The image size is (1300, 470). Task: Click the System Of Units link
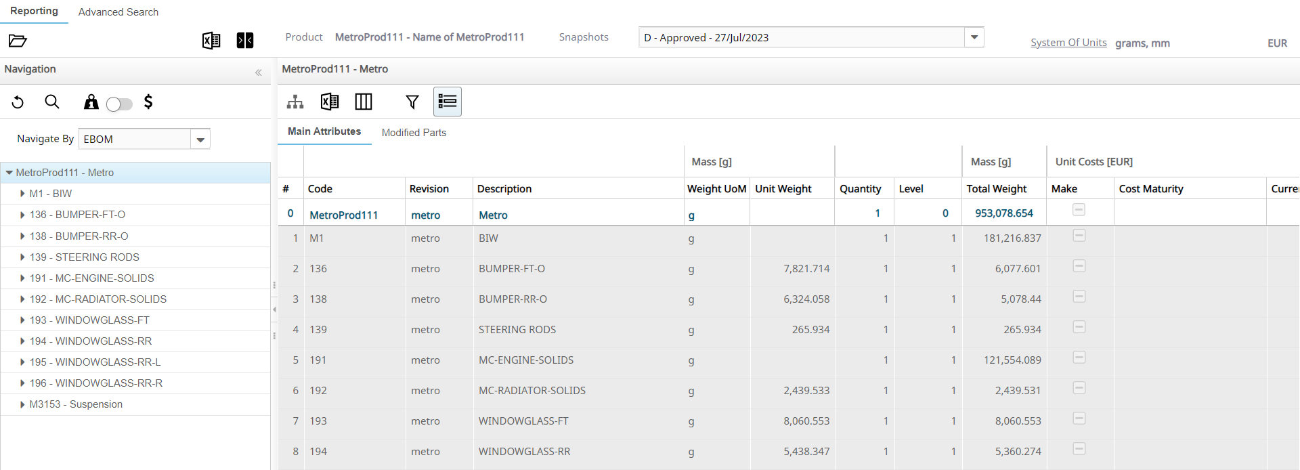click(x=1068, y=43)
